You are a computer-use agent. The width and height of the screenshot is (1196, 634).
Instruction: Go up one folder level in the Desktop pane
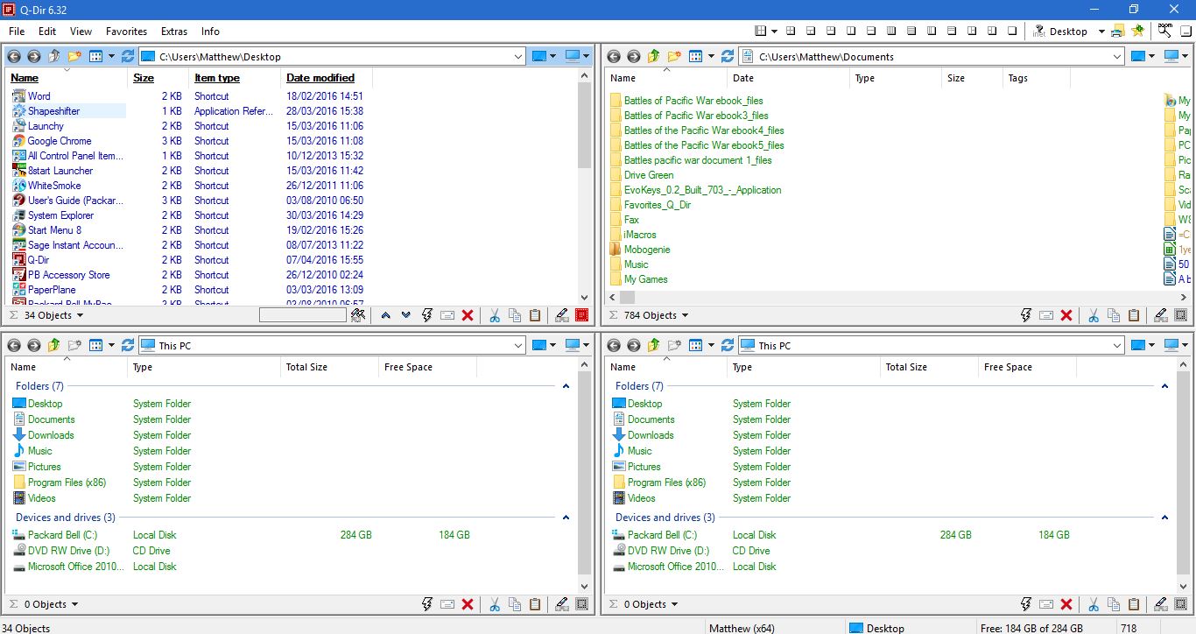54,55
